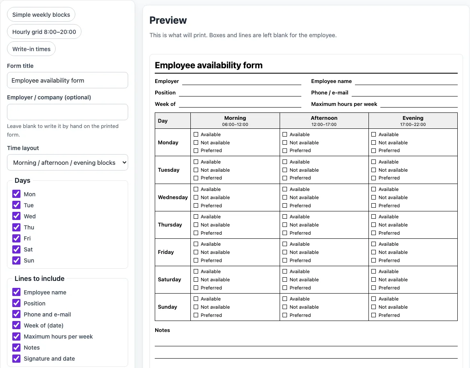The height and width of the screenshot is (368, 470).
Task: Tick Wednesday Morning Not available box
Action: click(x=196, y=197)
